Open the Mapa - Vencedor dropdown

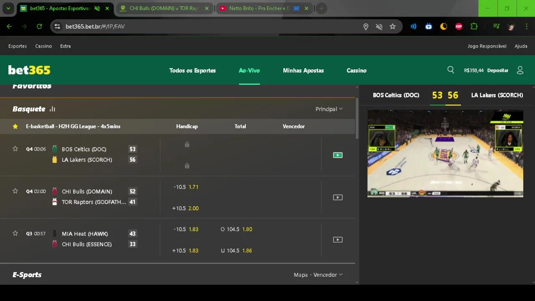[x=318, y=275]
